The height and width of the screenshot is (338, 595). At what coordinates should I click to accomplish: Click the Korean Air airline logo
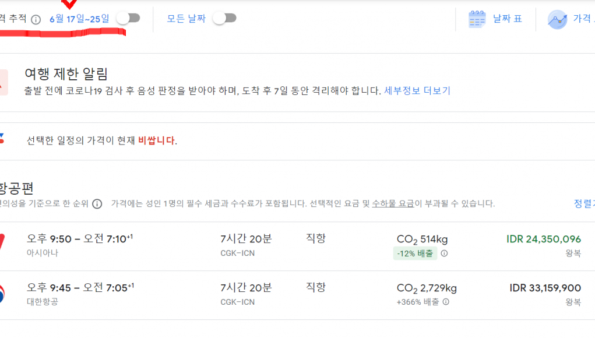point(2,294)
